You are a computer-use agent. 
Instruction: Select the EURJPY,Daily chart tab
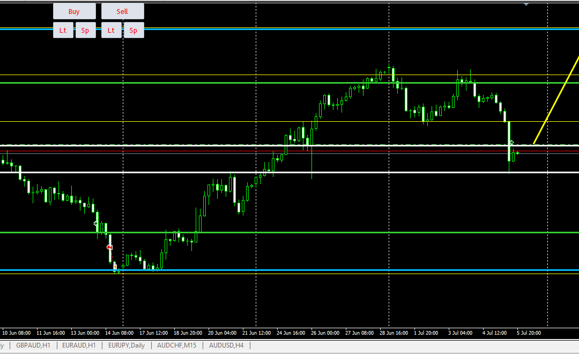[x=127, y=345]
